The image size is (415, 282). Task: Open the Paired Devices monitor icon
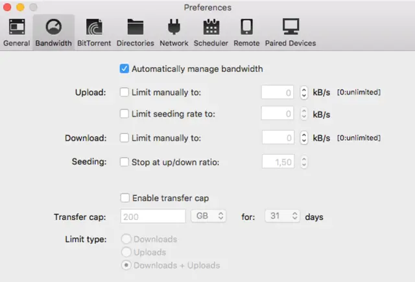290,28
